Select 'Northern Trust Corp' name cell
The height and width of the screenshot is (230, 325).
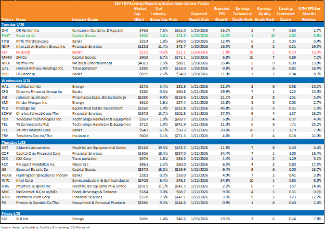[33, 197]
